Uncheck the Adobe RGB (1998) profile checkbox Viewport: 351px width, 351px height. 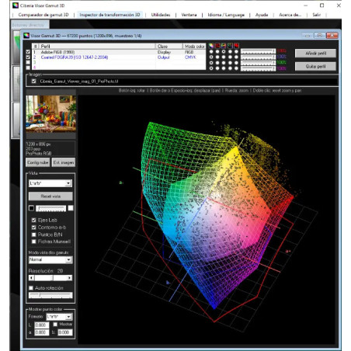tap(28, 52)
